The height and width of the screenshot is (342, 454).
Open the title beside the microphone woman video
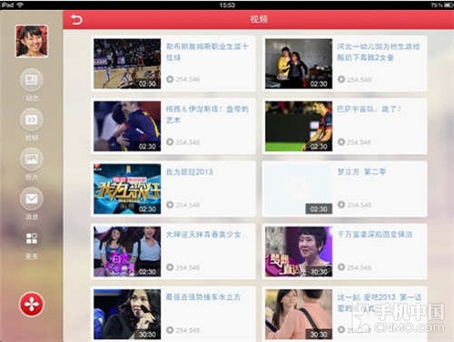click(x=204, y=297)
